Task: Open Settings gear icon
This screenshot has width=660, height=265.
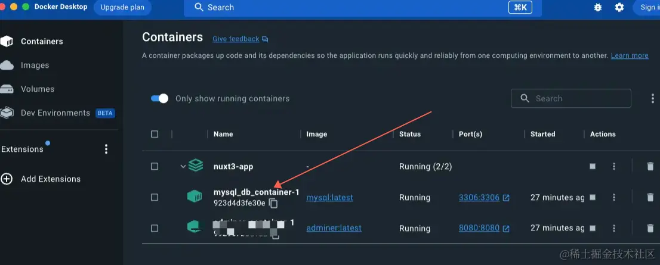Action: [619, 8]
